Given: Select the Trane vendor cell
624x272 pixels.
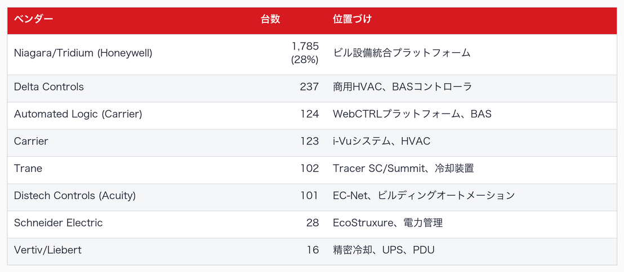Looking at the screenshot, I should click(x=28, y=169).
